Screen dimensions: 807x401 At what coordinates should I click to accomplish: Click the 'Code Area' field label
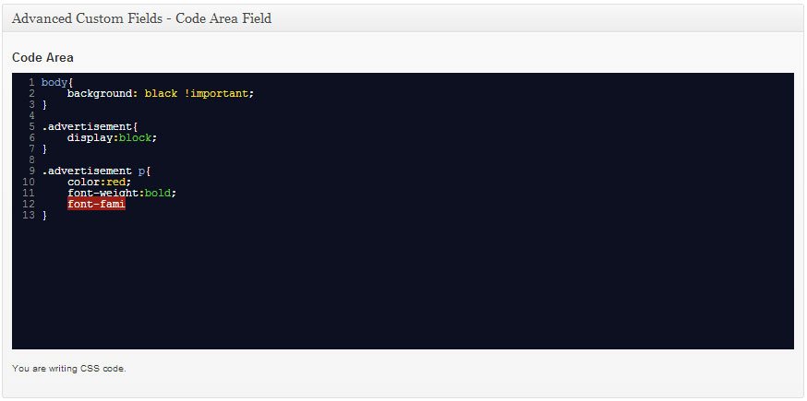click(x=42, y=57)
